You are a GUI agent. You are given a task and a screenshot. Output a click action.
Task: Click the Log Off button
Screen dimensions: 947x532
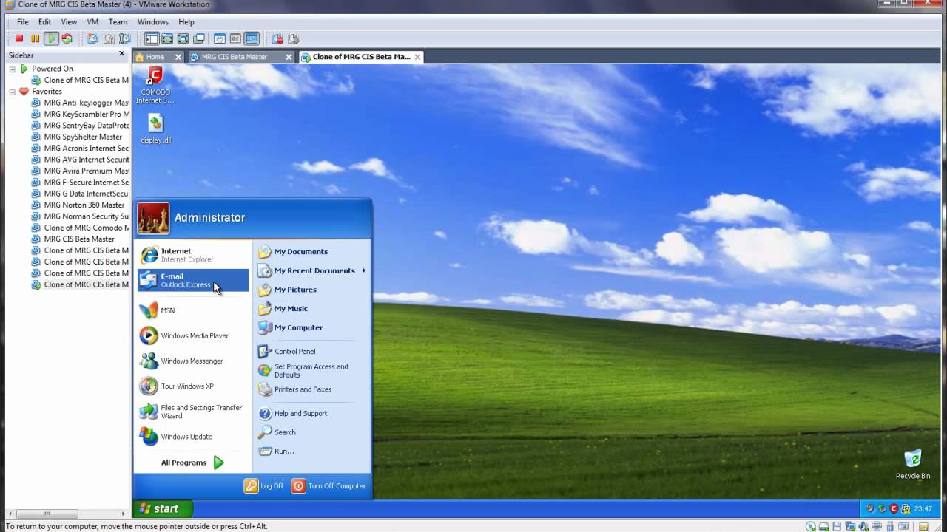point(264,485)
